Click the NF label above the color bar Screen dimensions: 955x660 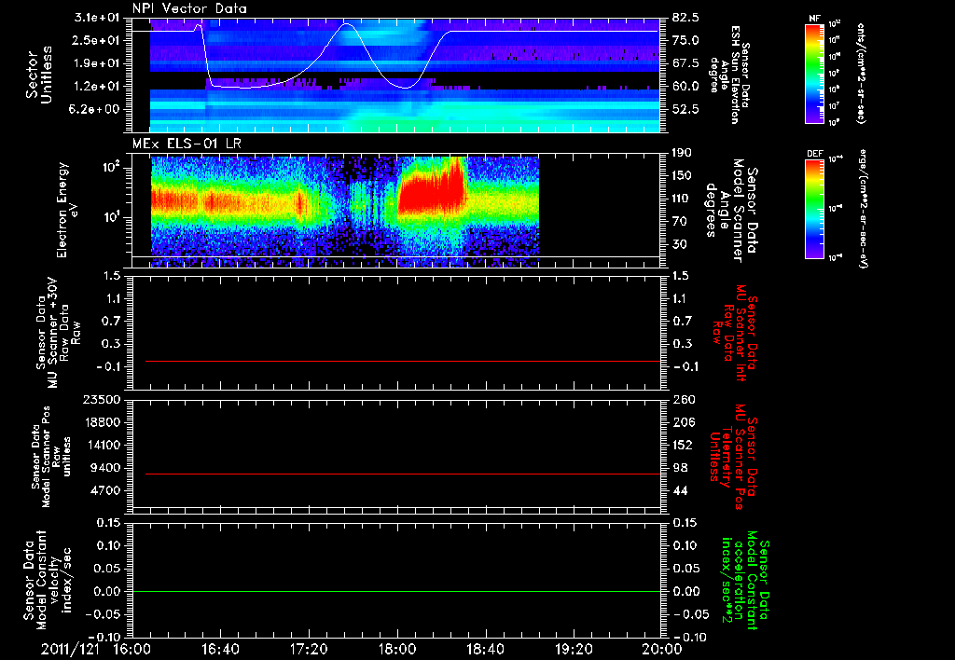tap(814, 19)
